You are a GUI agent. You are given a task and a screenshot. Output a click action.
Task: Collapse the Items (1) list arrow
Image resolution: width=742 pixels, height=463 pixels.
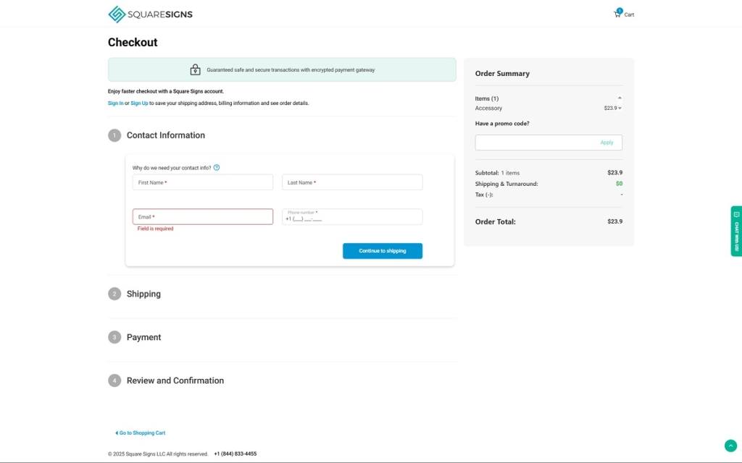click(x=620, y=98)
